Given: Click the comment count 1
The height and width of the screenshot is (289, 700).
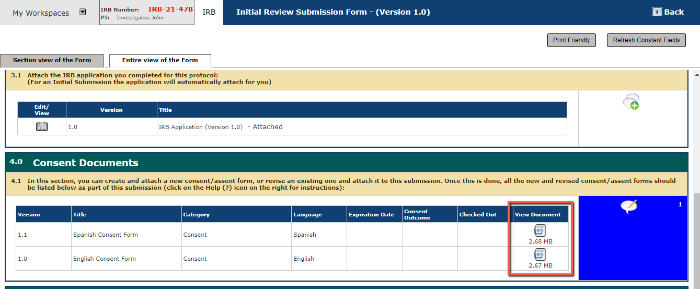Looking at the screenshot, I should coord(680,204).
